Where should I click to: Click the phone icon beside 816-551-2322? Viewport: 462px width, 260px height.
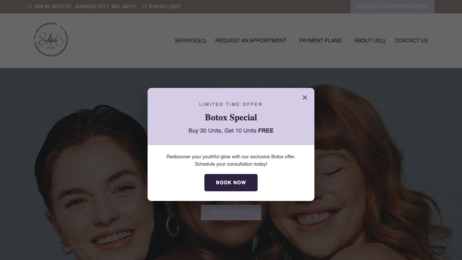click(145, 7)
